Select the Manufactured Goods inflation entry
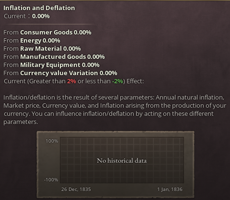Image resolution: width=230 pixels, height=200 pixels. coord(54,57)
